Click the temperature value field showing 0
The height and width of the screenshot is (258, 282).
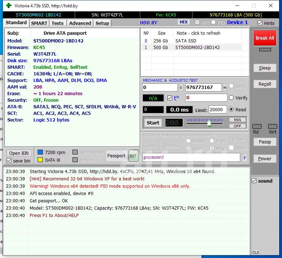(x=206, y=98)
